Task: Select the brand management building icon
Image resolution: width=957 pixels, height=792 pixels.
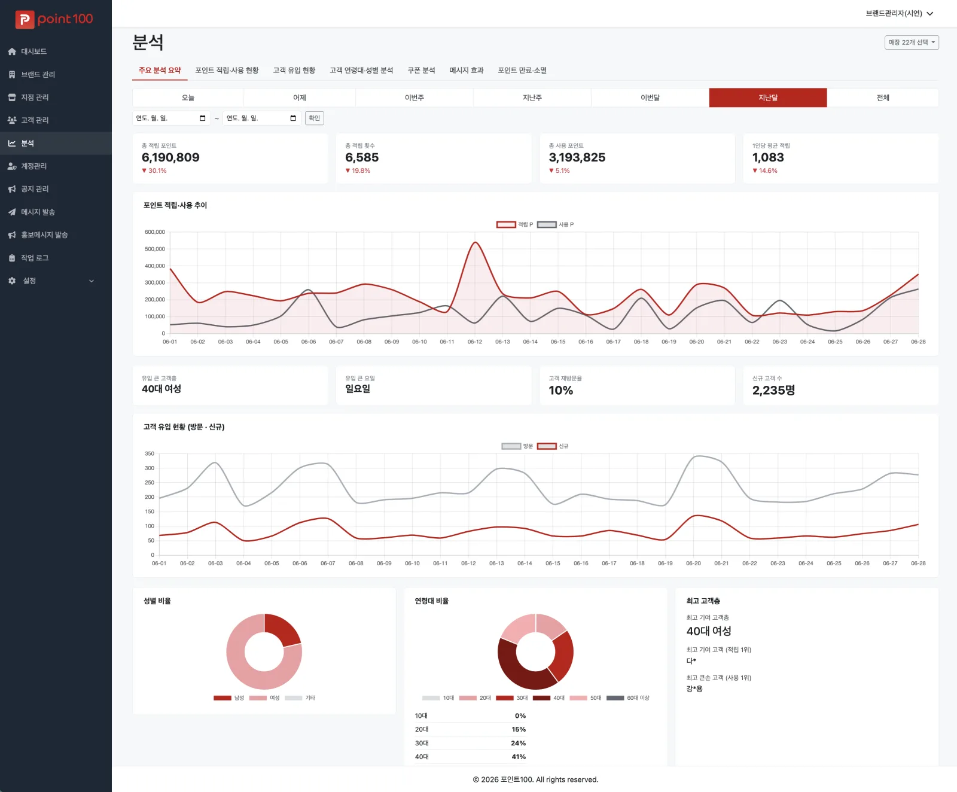Action: (12, 74)
